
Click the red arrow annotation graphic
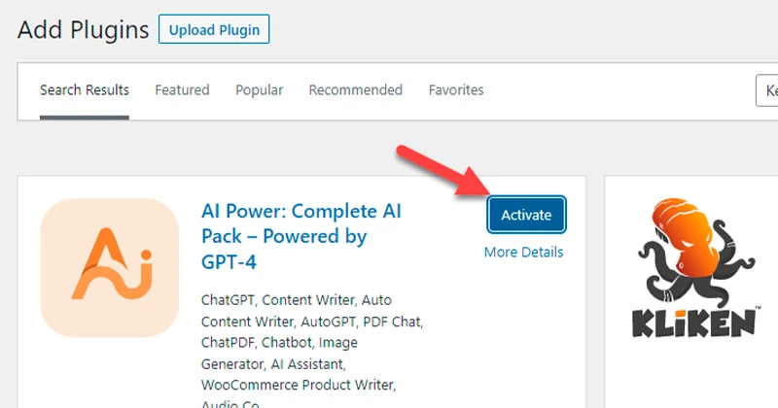coord(443,171)
